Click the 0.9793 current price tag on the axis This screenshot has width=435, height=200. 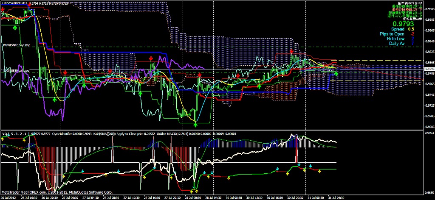pyautogui.click(x=429, y=69)
